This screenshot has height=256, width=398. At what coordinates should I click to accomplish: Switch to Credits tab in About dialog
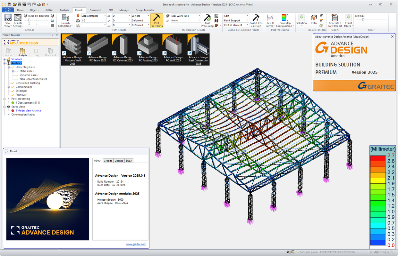click(x=108, y=161)
